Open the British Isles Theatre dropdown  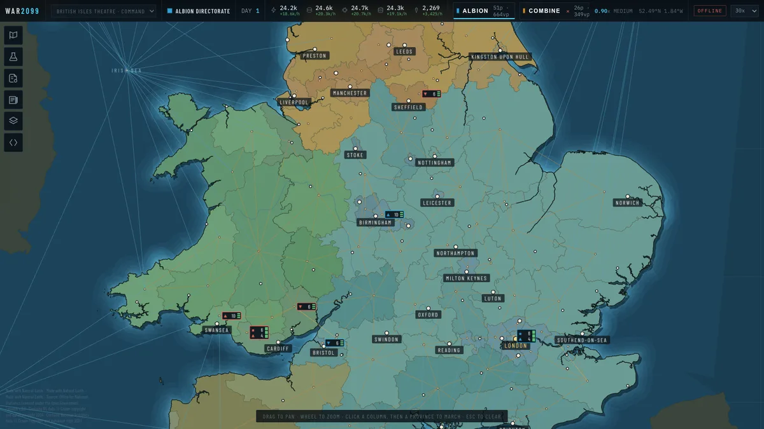[x=104, y=11]
